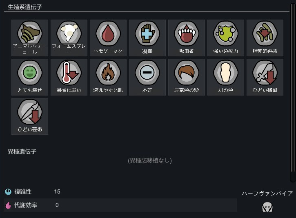Viewport: 296px width, 218px height.
Task: Click the 凝血 coagulation gene icon
Action: [x=147, y=38]
